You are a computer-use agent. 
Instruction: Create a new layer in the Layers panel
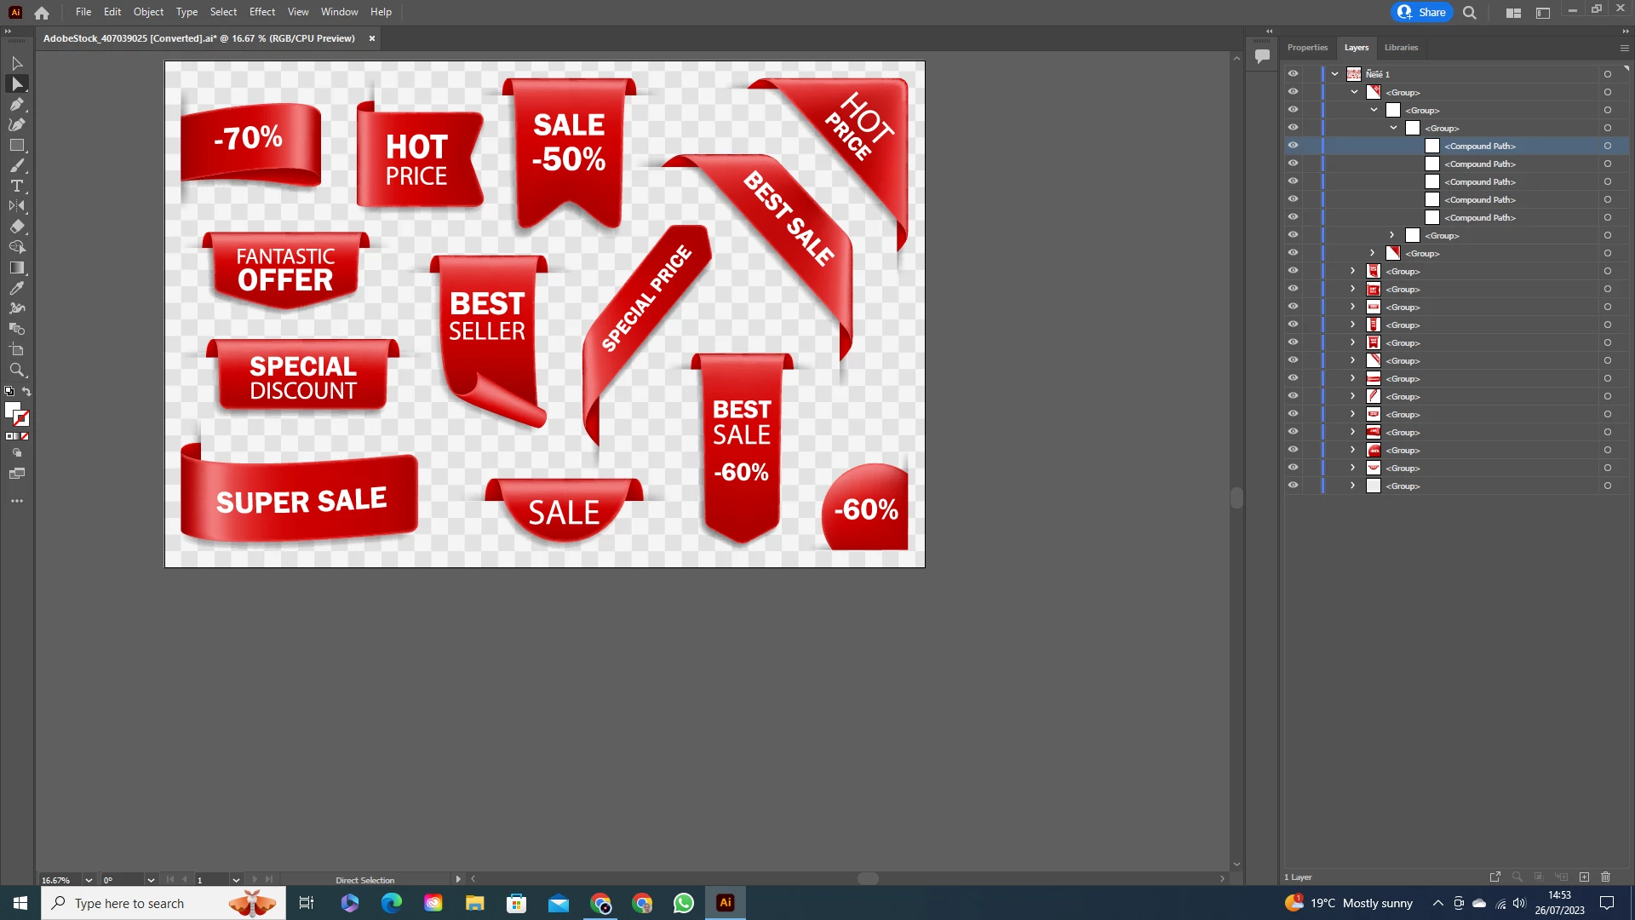(x=1584, y=877)
